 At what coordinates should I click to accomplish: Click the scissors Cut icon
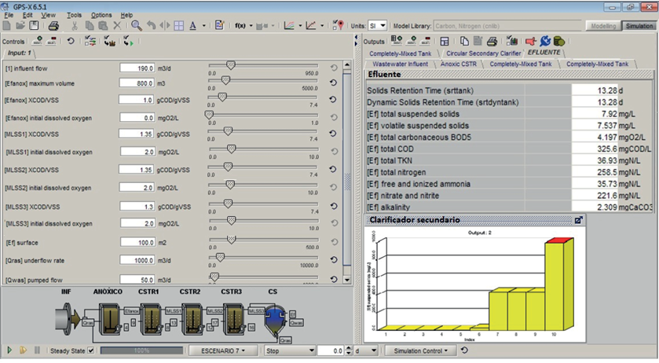point(73,25)
